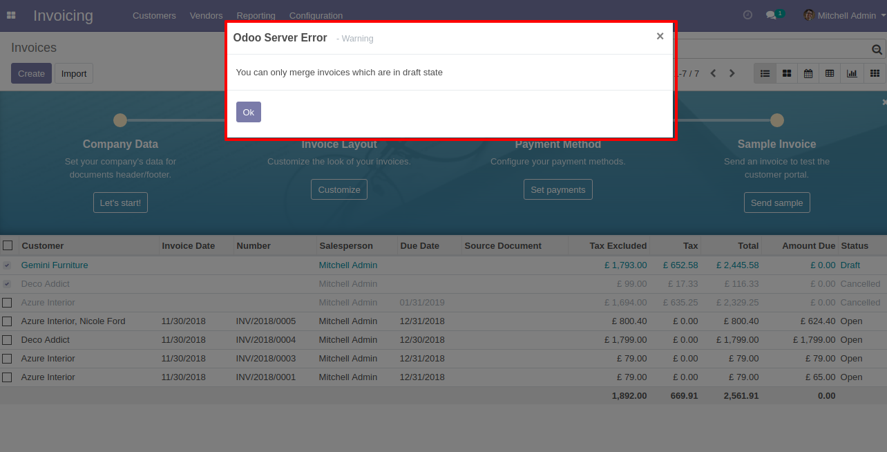Viewport: 887px width, 452px height.
Task: Click the 2,561.91 total sum
Action: click(x=741, y=396)
